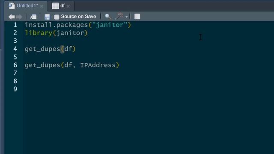Click the library(janitor) line
Viewport: 274px width, 154px height.
56,33
